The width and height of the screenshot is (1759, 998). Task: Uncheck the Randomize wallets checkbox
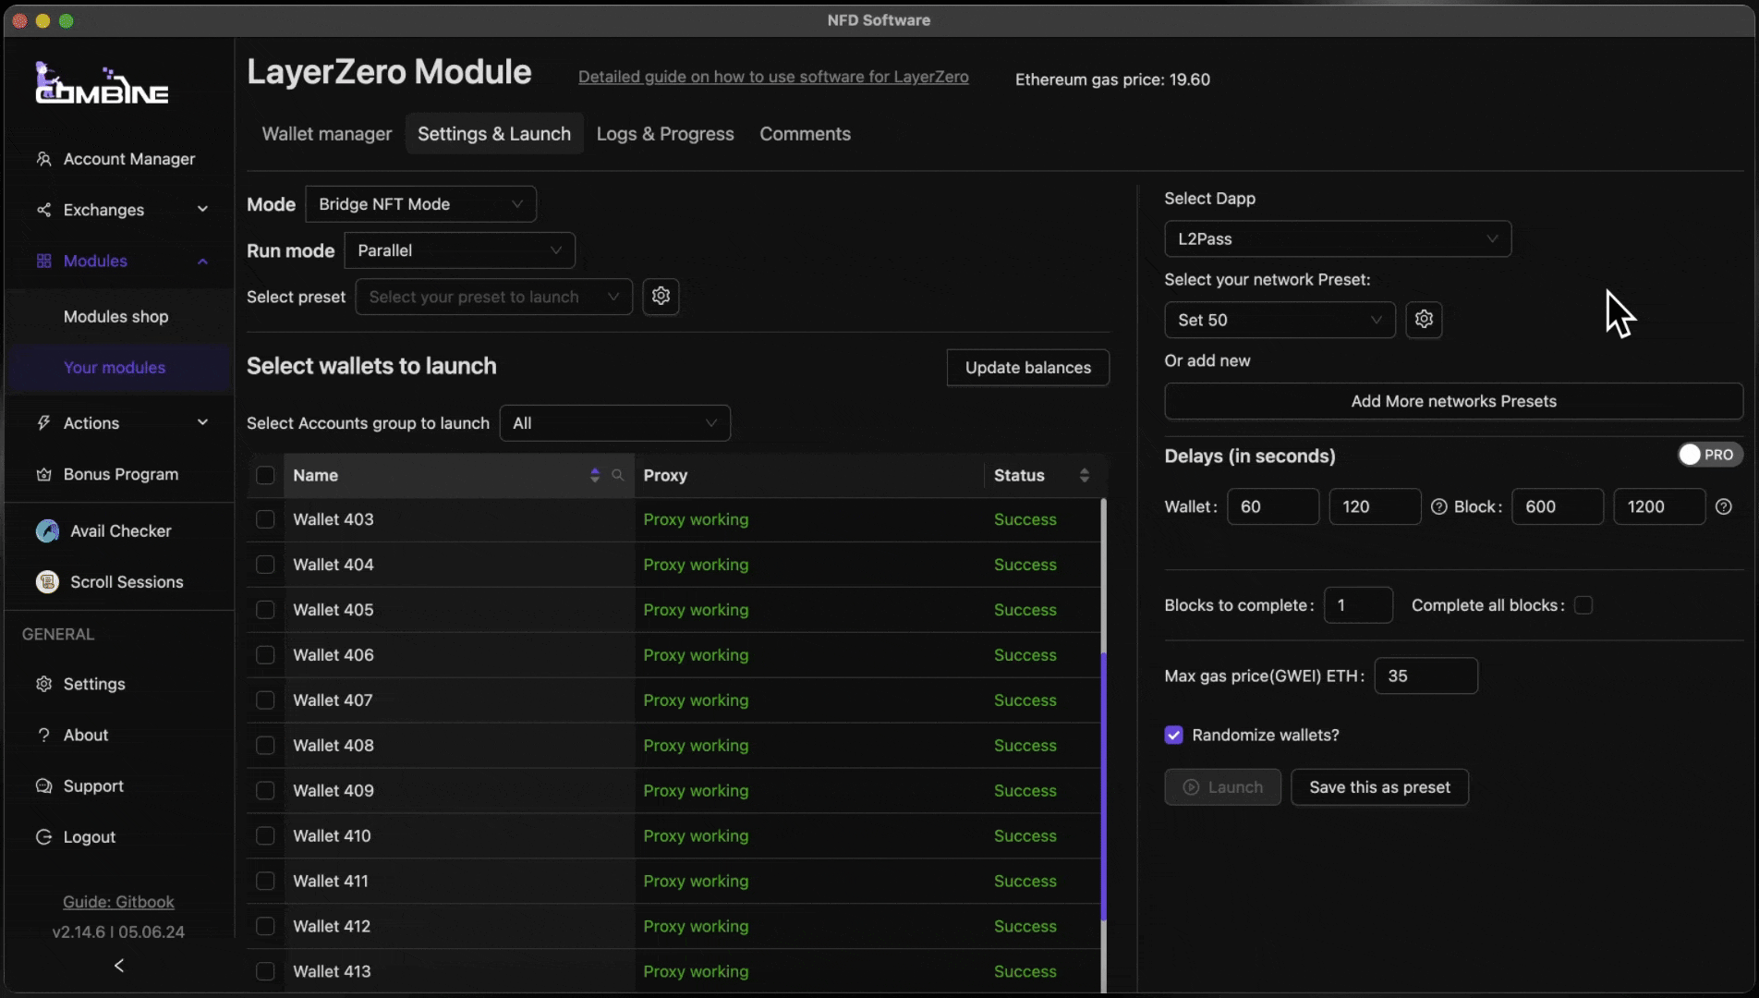1173,736
